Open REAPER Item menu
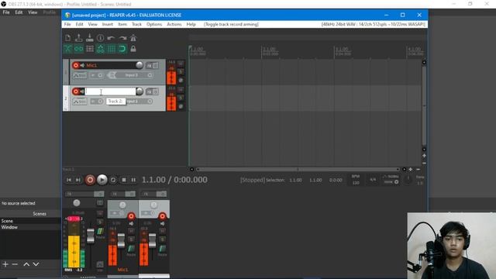This screenshot has height=279, width=496. pos(122,24)
